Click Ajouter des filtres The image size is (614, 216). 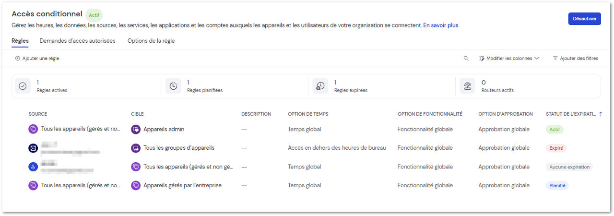click(576, 59)
